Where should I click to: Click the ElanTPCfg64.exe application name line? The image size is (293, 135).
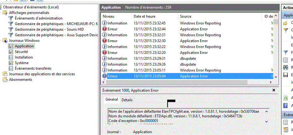tap(184, 111)
